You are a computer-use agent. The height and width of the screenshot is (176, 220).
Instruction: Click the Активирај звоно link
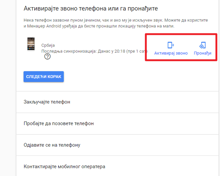171,53
